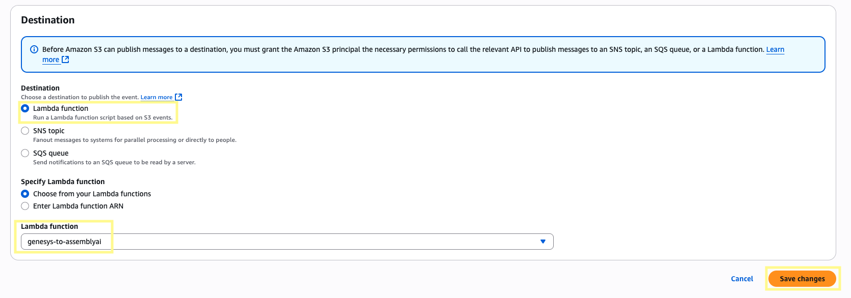
Task: Select the 'Enter Lambda function ARN' option
Action: point(25,206)
